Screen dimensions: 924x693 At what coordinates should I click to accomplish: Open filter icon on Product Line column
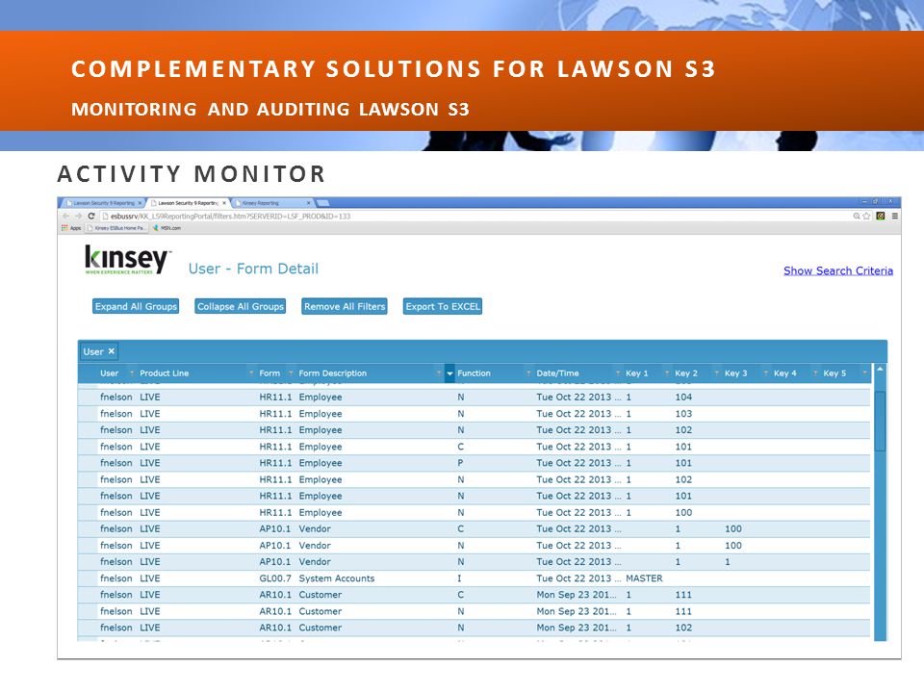251,373
